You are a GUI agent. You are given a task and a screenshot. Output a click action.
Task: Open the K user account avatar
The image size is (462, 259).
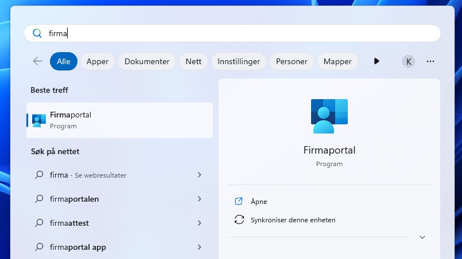click(409, 61)
